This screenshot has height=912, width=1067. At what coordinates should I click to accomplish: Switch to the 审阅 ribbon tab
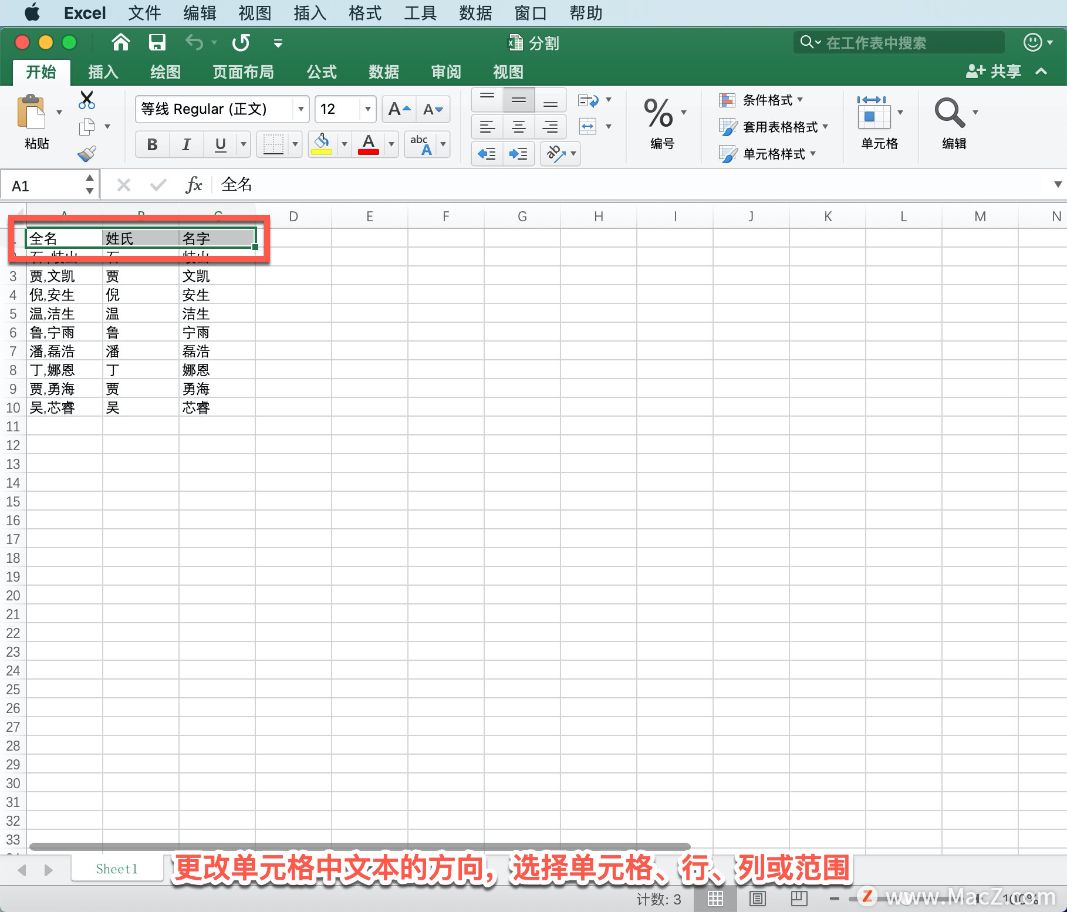446,72
